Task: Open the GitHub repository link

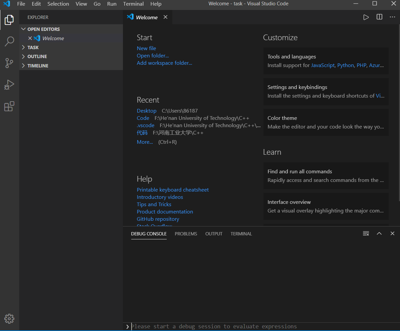Action: click(x=158, y=219)
